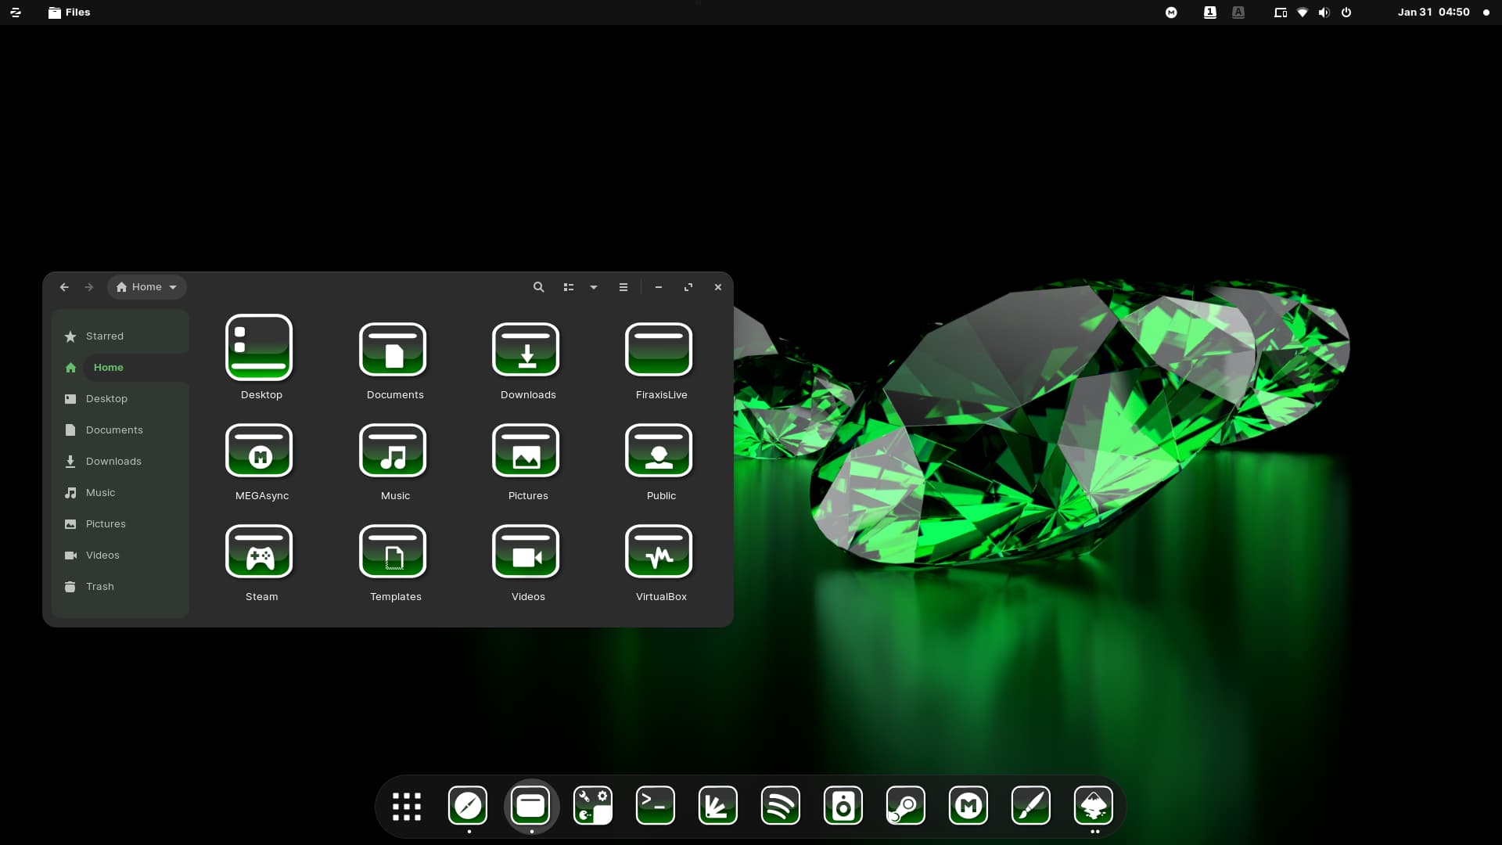This screenshot has height=845, width=1502.
Task: Open the Desktop folder icon
Action: click(x=259, y=347)
